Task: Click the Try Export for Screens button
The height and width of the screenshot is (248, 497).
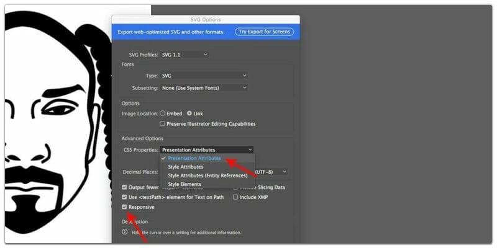Action: click(x=264, y=32)
